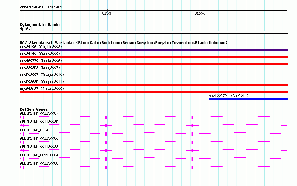This screenshot has width=297, height=186.
Task: Open the ABLIM2|NM_001130083 transcript label
Action: pos(39,147)
